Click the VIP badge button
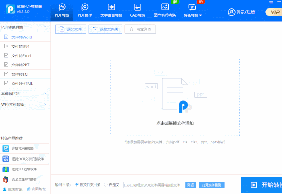Viewport: 282px width, 194px height. coord(274,12)
